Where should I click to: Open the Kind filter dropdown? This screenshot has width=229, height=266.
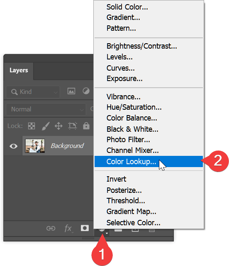tap(33, 92)
